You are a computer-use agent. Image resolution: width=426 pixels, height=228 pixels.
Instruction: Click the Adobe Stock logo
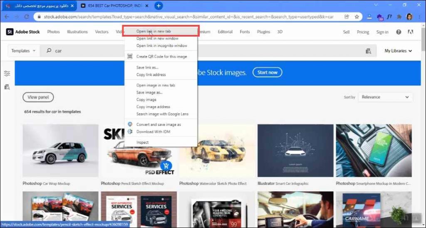(23, 32)
